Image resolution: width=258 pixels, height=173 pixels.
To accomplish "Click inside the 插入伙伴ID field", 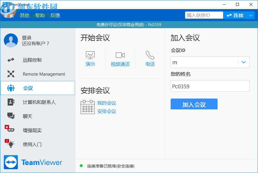I will 204,15.
